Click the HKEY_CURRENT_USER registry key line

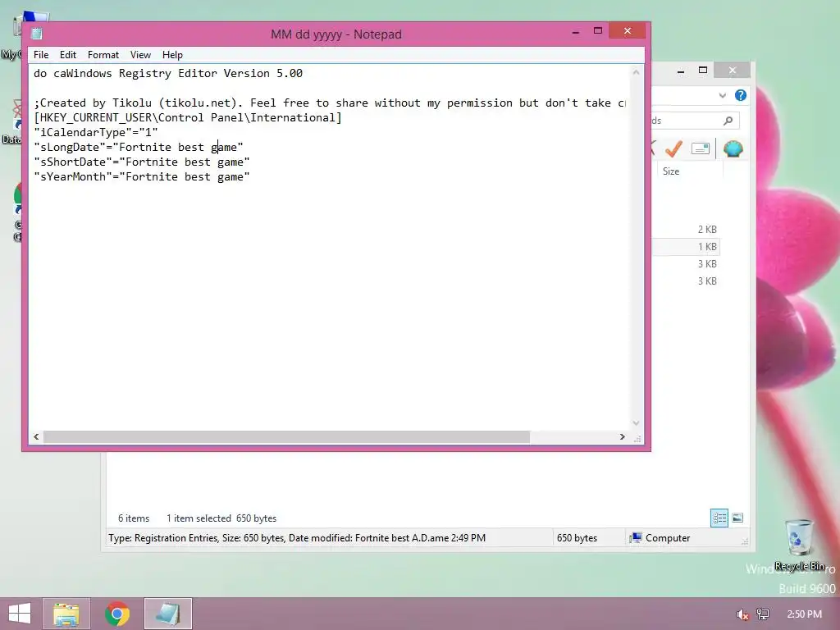pos(188,118)
